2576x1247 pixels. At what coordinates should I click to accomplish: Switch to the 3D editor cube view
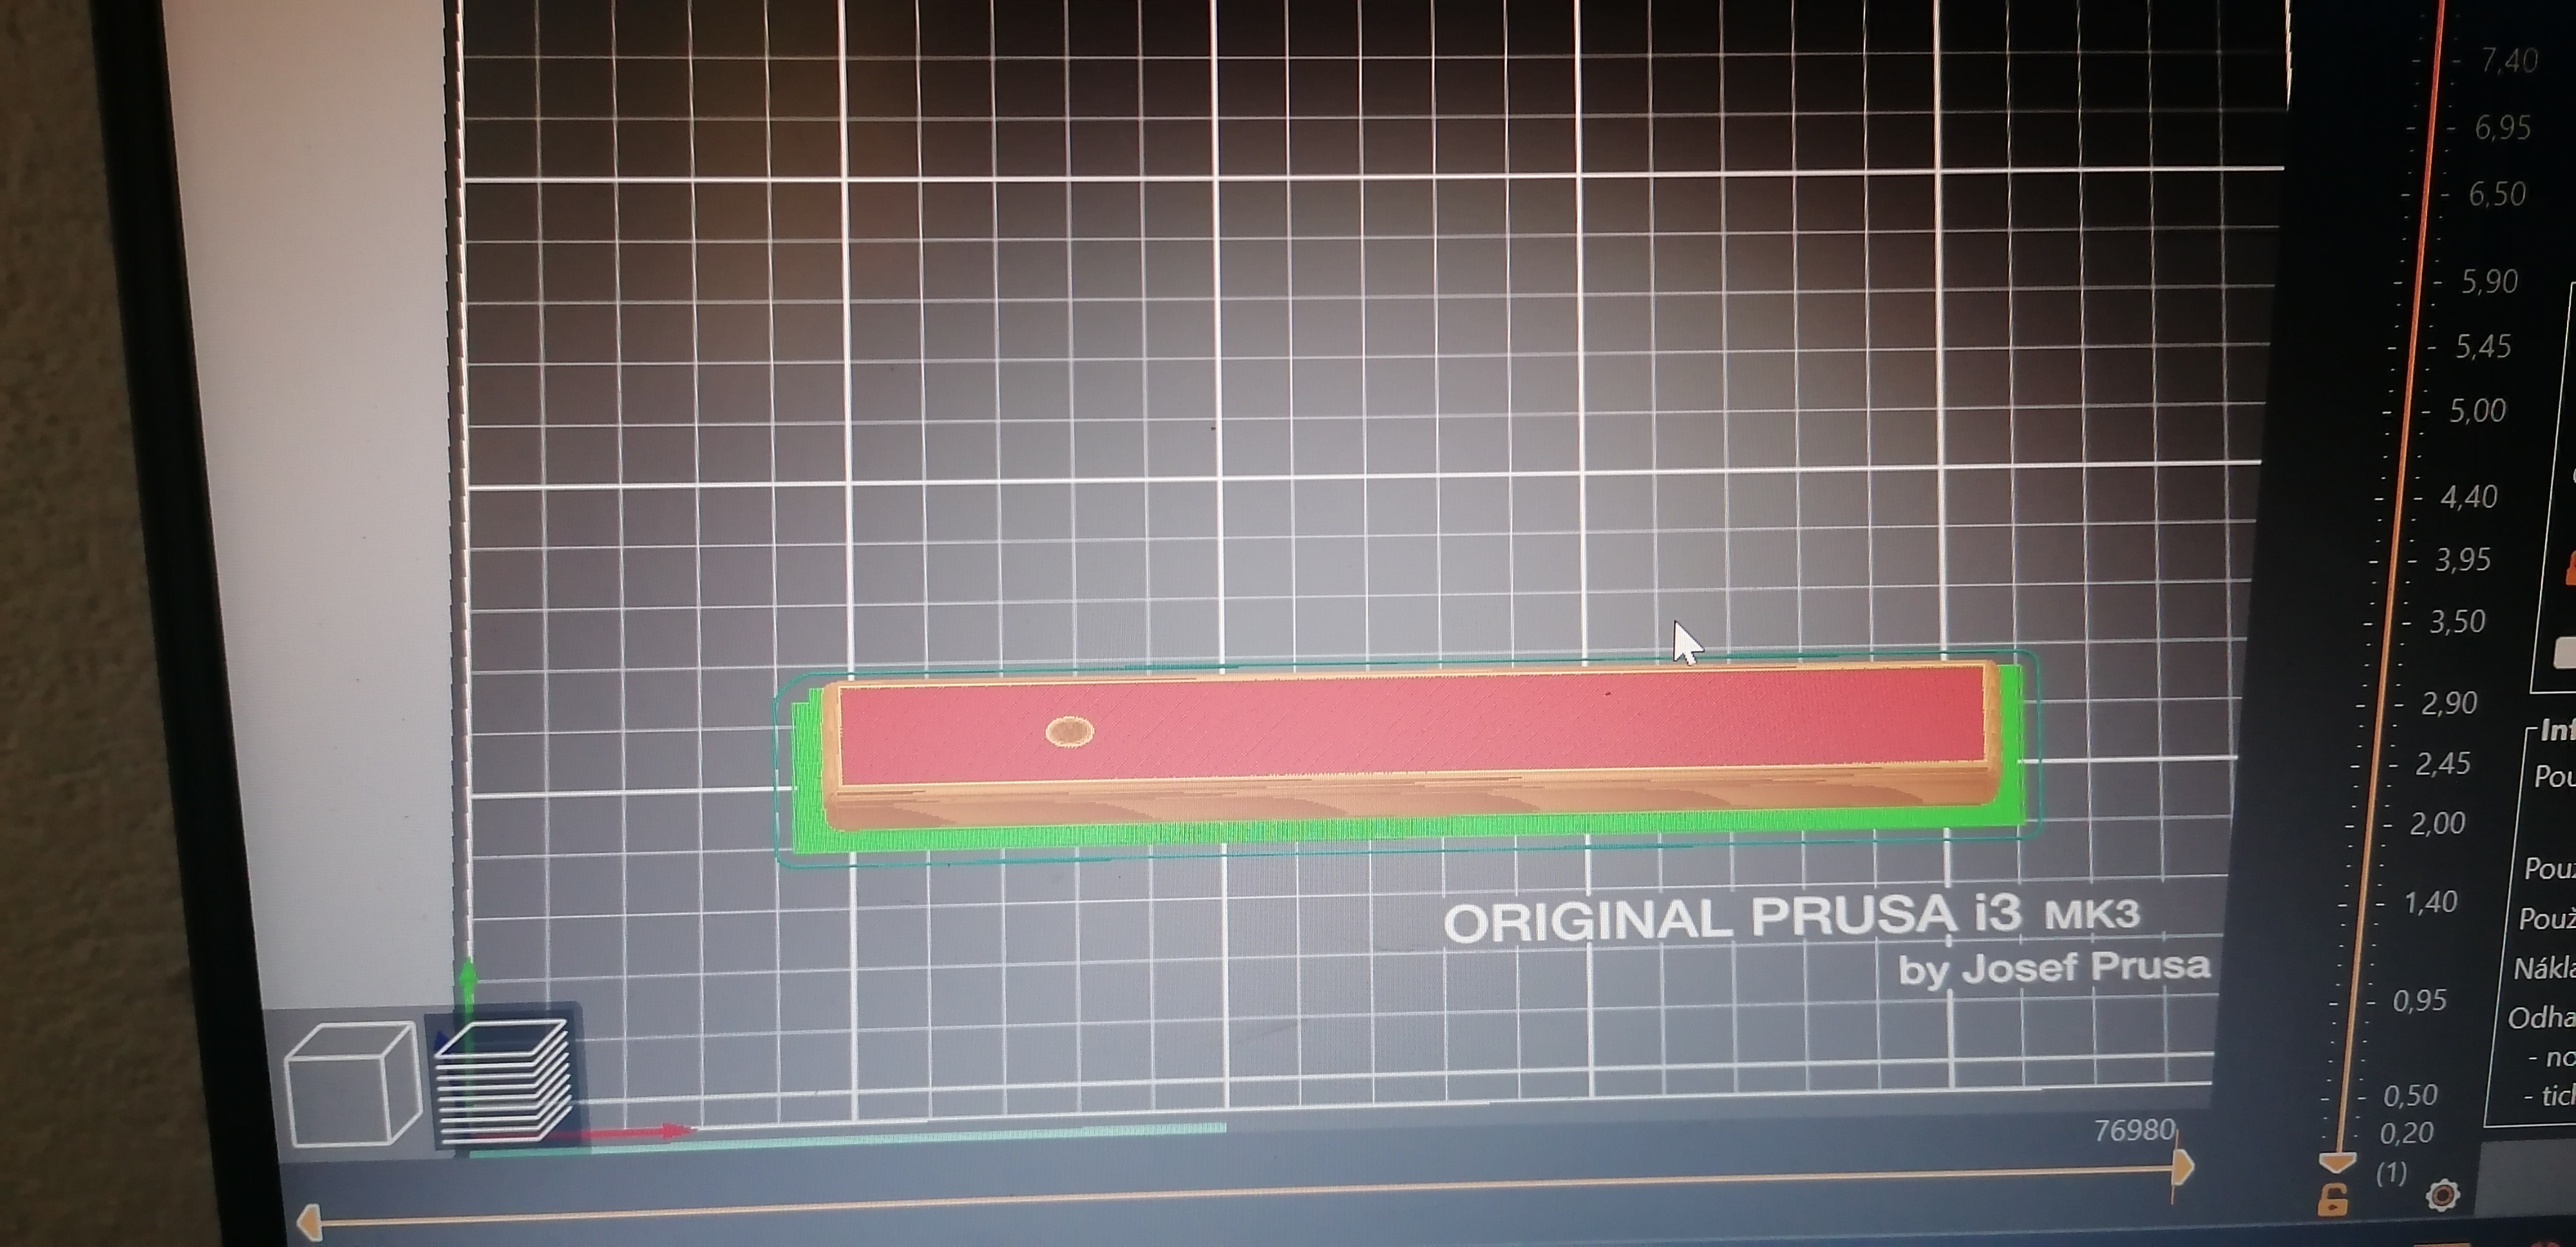352,1083
